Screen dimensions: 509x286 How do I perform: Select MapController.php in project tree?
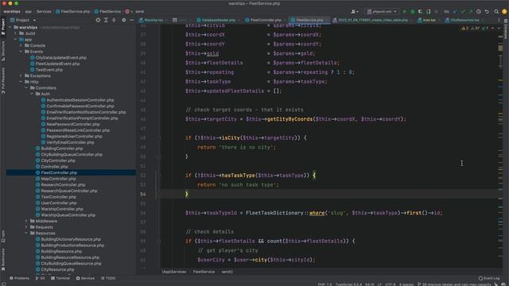(58, 179)
